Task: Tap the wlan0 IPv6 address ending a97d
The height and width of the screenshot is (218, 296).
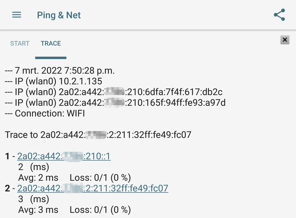Action: click(x=115, y=103)
